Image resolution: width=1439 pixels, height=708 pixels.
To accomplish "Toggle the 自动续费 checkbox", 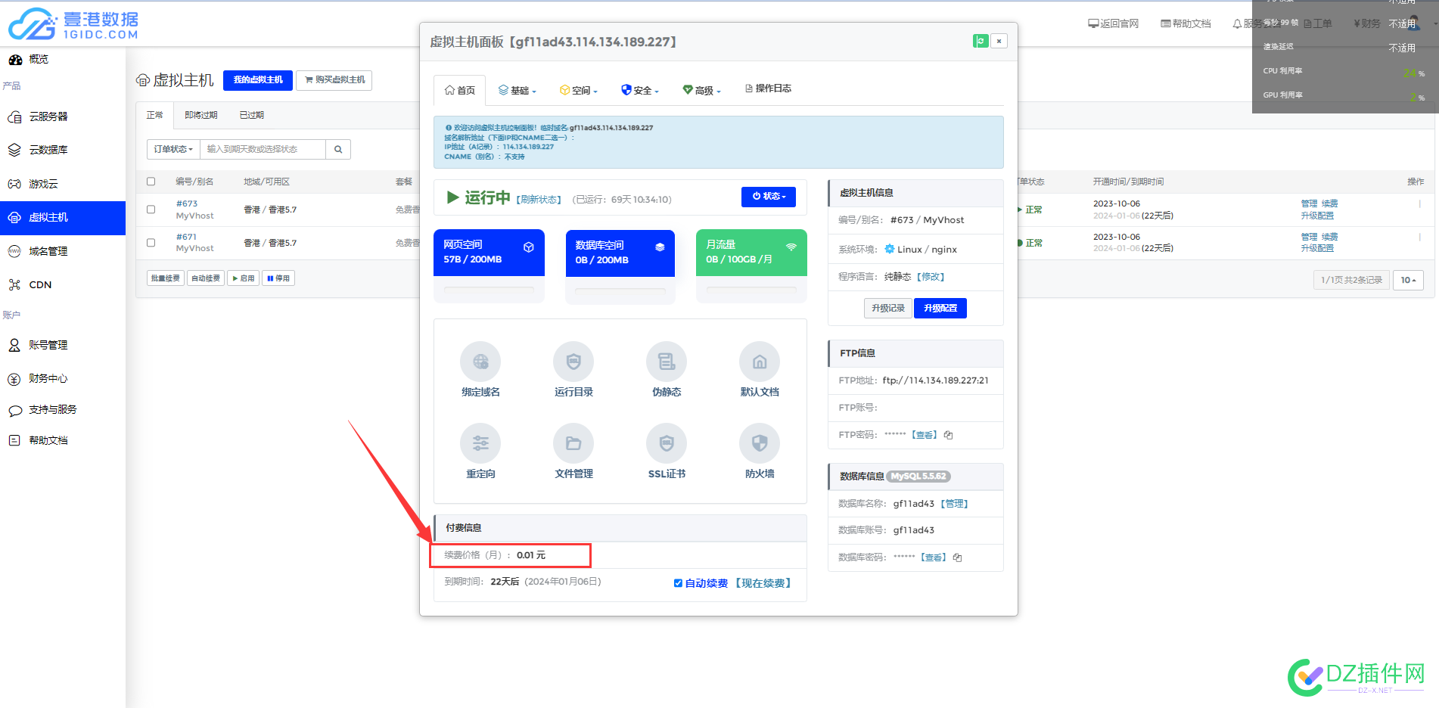I will tap(678, 583).
